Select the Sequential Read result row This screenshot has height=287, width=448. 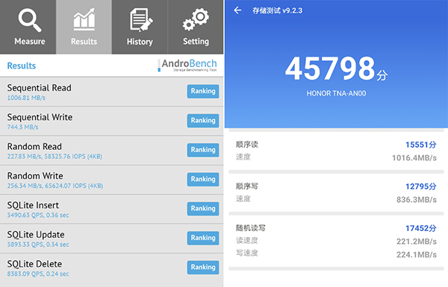[111, 92]
